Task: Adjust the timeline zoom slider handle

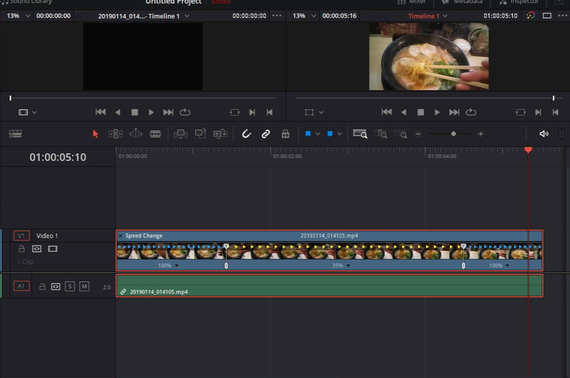Action: tap(453, 134)
